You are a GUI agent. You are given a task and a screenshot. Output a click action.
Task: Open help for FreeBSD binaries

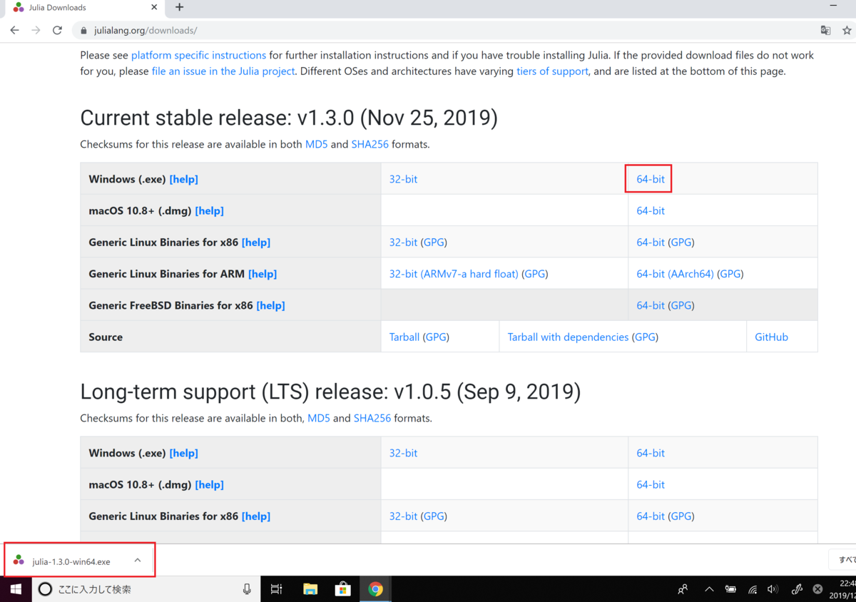click(270, 305)
